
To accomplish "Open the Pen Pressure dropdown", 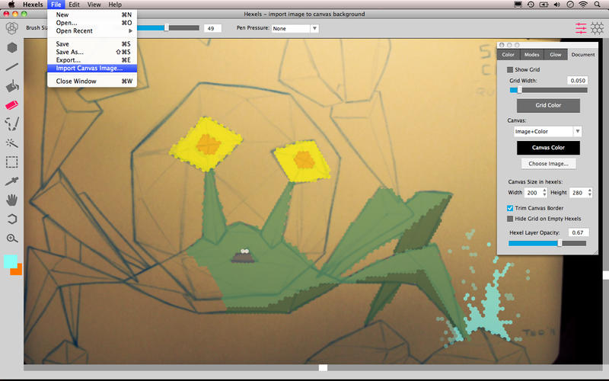I will (294, 28).
